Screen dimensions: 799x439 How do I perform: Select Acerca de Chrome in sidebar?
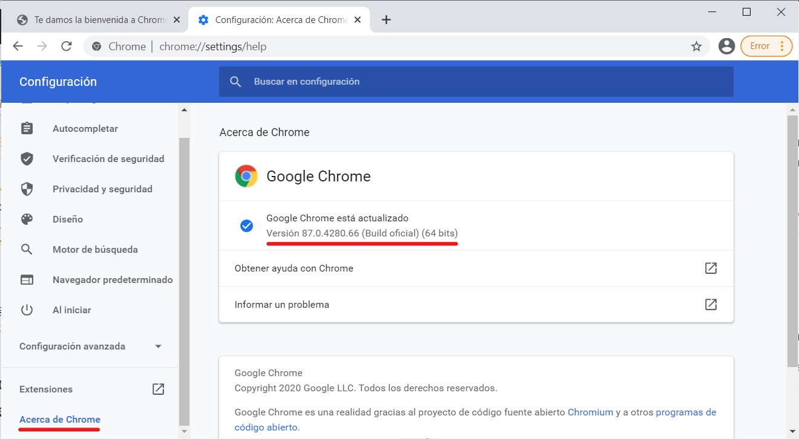pos(60,419)
